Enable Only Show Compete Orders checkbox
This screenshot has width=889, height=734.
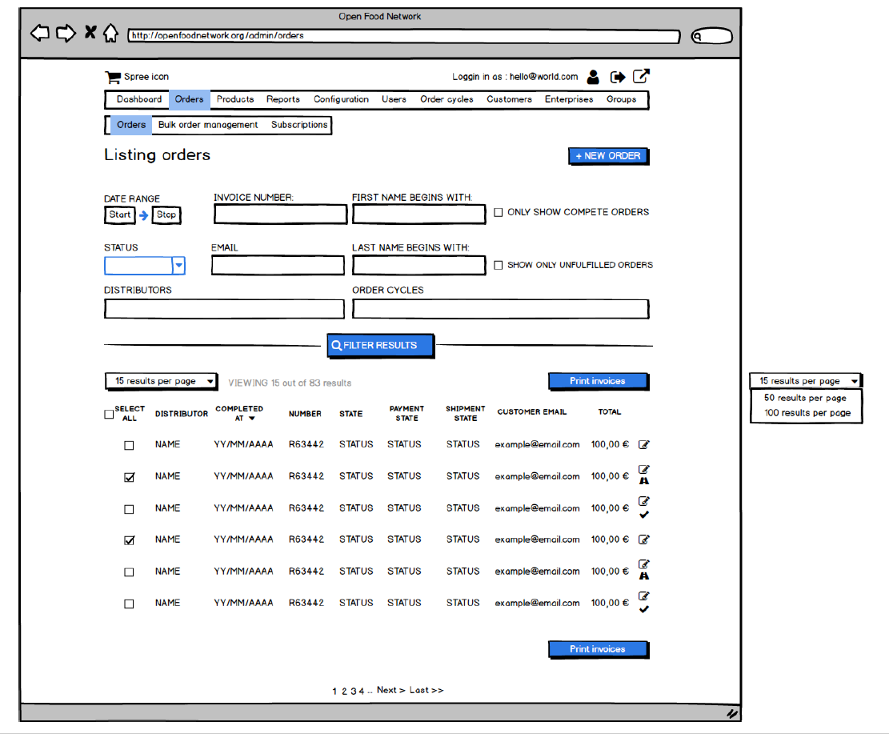(499, 213)
